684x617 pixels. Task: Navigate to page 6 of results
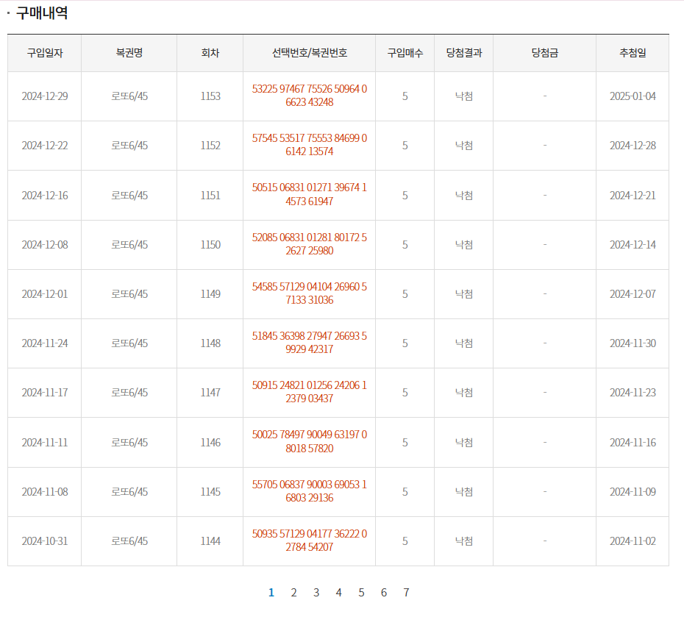(x=384, y=593)
